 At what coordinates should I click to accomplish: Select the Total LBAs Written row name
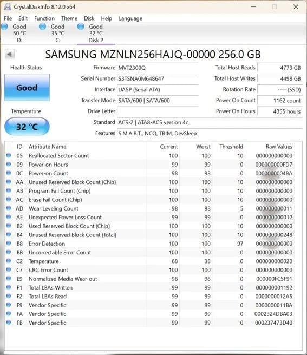[x=50, y=287]
